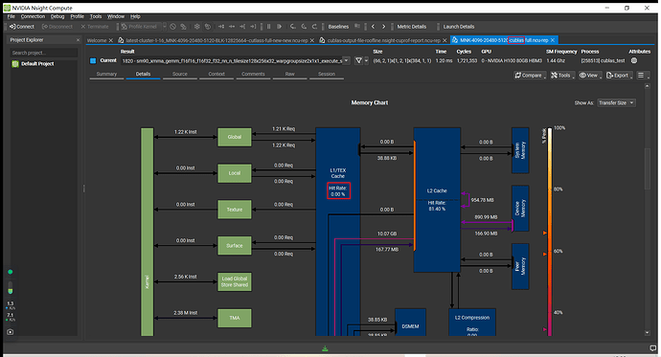Screen dimensions: 661x357
Task: Click the green activity indicator in sidebar
Action: click(11, 272)
